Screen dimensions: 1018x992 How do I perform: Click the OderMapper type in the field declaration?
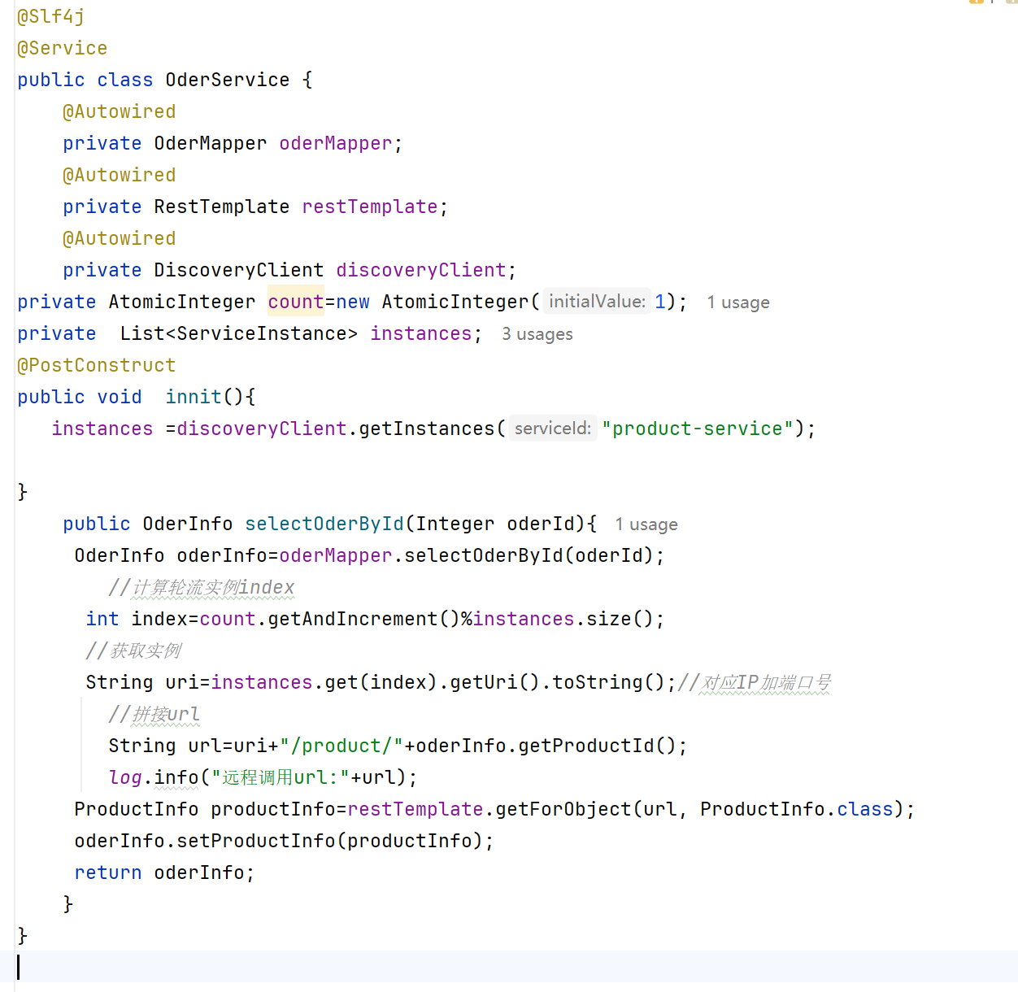(211, 143)
